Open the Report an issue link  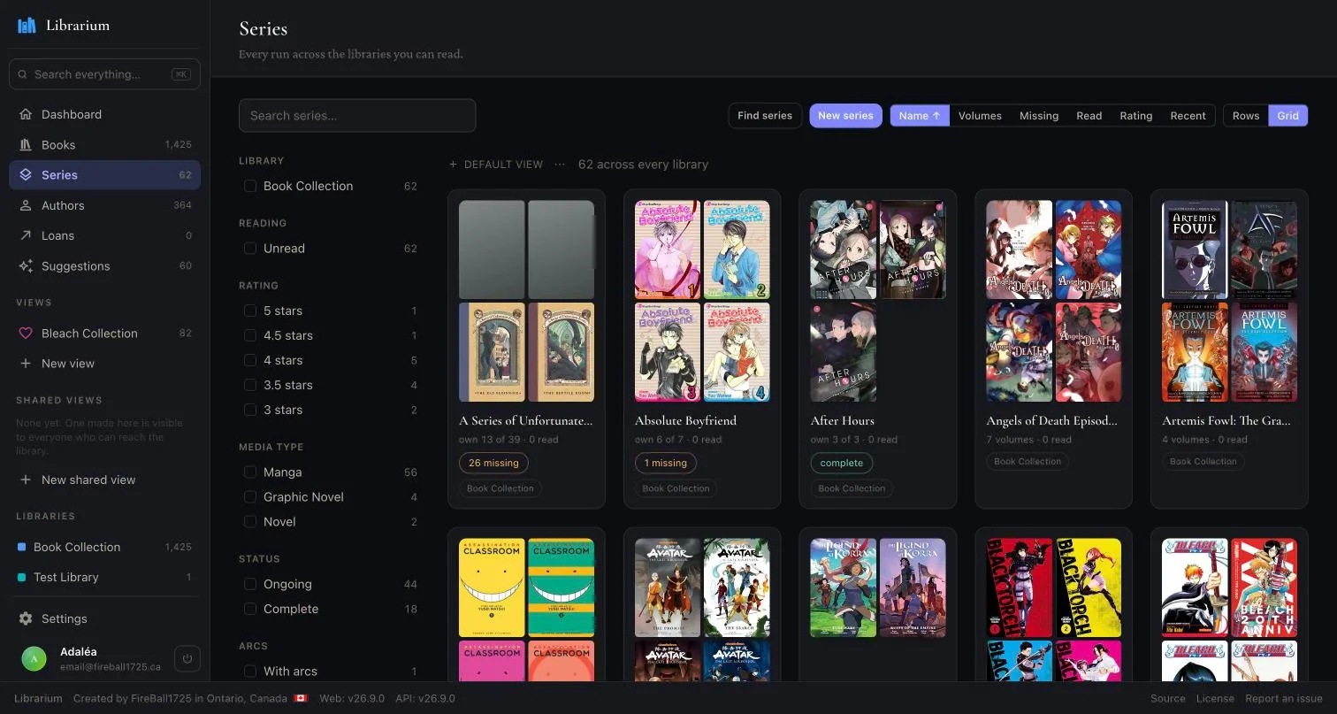[x=1284, y=699]
